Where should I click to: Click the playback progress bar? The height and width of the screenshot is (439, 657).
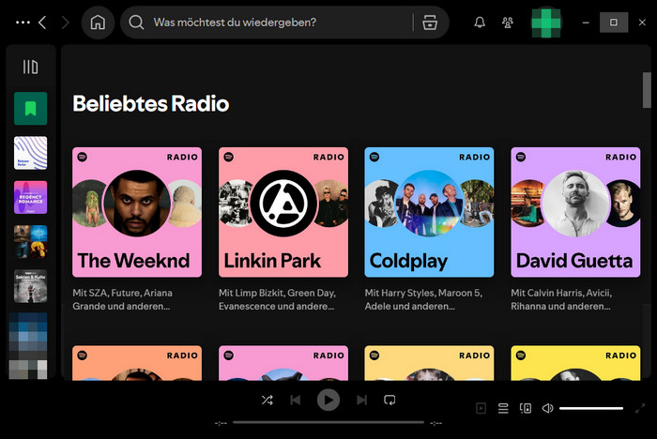pyautogui.click(x=328, y=423)
